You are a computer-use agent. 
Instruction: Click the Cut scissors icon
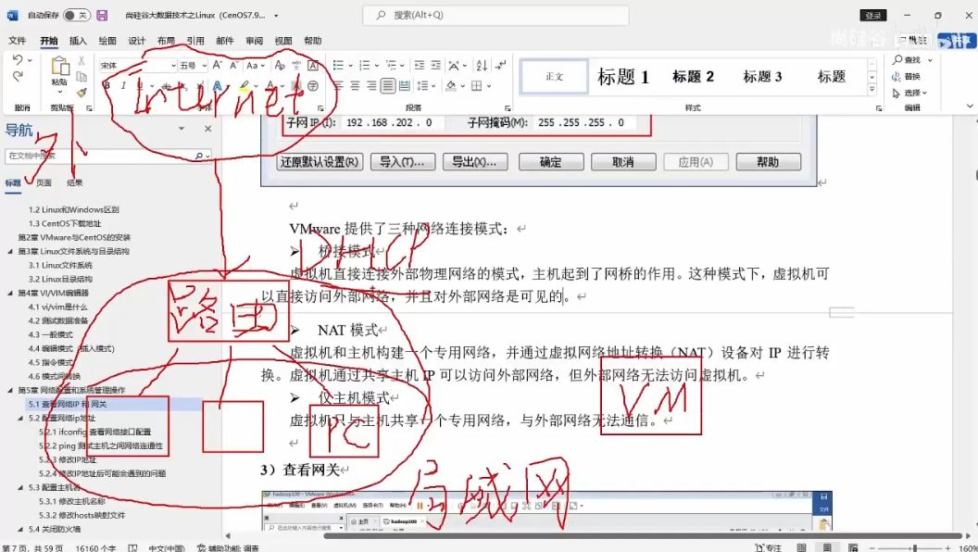[x=81, y=60]
